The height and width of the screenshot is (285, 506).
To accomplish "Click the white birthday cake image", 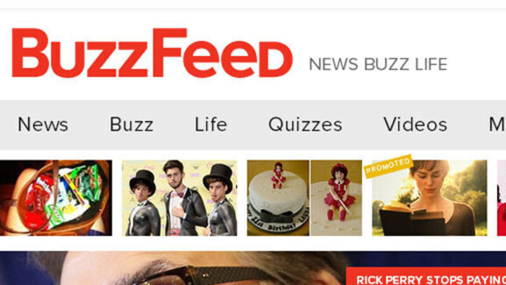I will point(278,198).
